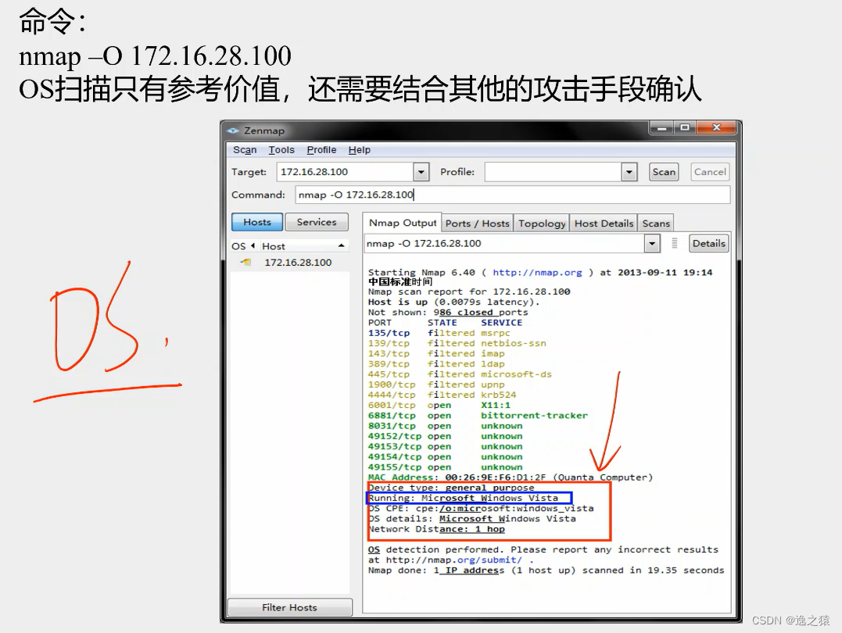The width and height of the screenshot is (842, 633).
Task: Open the scan output history dropdown
Action: coord(652,243)
